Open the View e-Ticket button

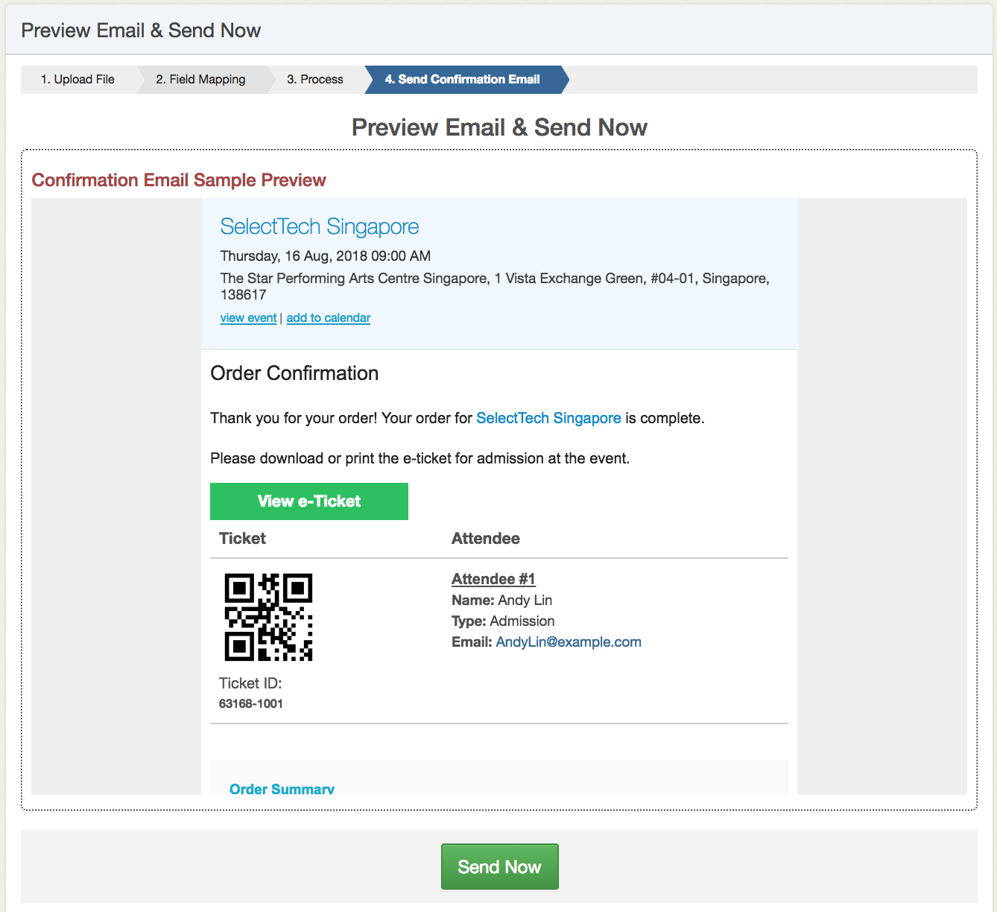(308, 501)
